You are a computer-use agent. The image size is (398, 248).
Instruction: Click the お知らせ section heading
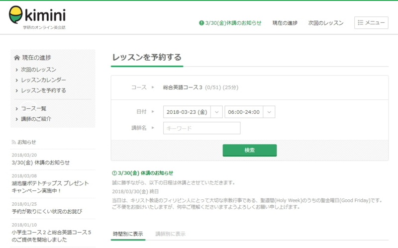click(27, 142)
